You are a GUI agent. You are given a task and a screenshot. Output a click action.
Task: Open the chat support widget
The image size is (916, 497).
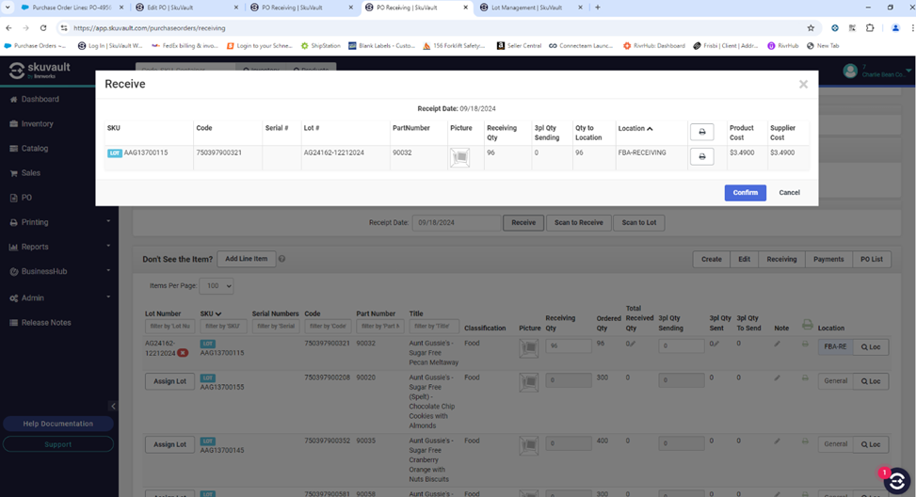[897, 481]
